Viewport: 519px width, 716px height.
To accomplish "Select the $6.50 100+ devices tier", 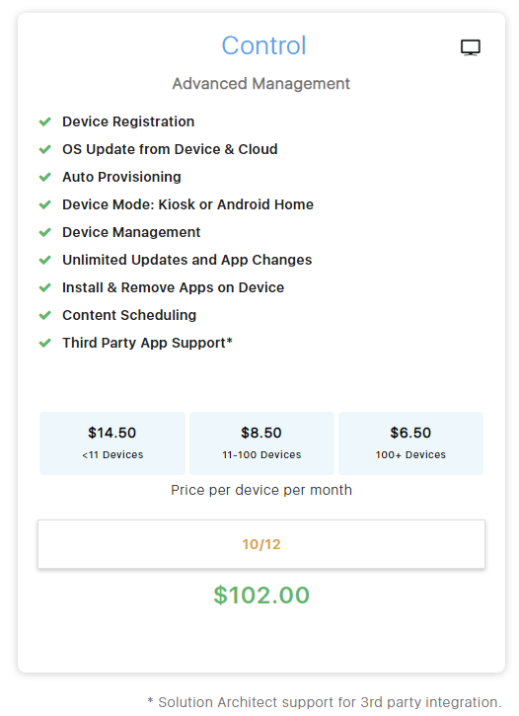I will coord(410,443).
